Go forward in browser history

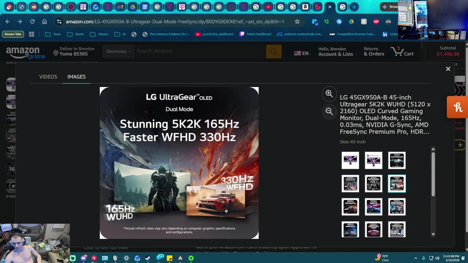pyautogui.click(x=20, y=22)
